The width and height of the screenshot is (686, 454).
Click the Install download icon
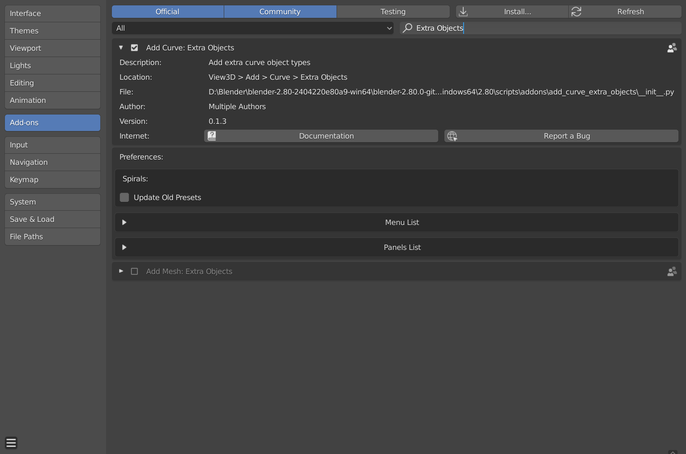pos(463,11)
